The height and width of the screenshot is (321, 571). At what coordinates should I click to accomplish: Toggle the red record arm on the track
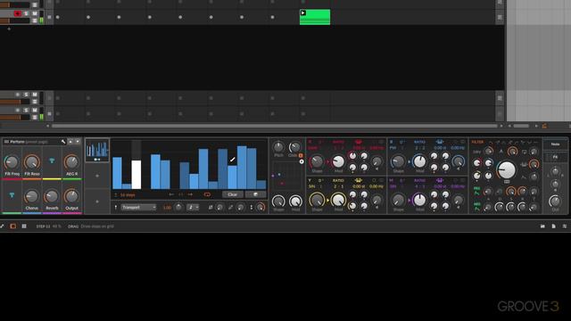[x=17, y=13]
